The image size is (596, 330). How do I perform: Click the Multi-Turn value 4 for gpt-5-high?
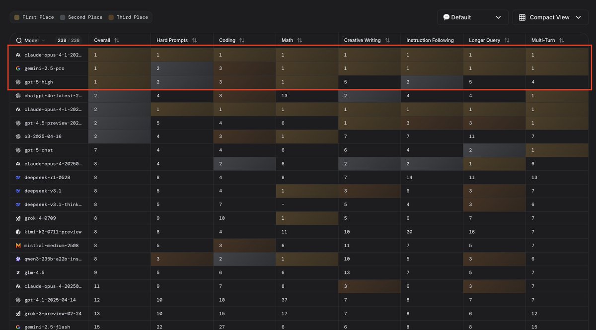click(533, 82)
